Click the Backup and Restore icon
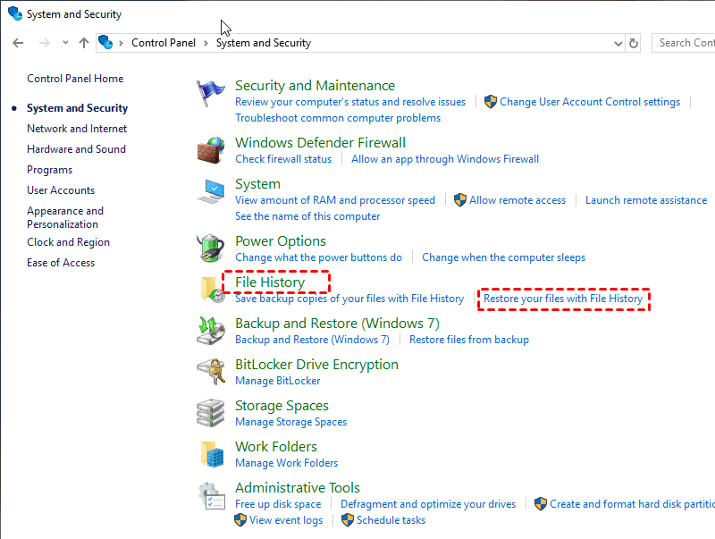This screenshot has height=539, width=715. pos(211,332)
